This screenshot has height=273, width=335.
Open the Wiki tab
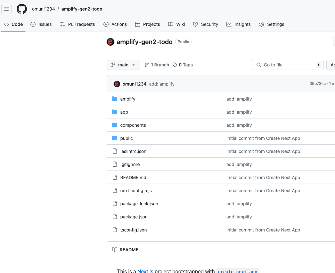click(176, 24)
